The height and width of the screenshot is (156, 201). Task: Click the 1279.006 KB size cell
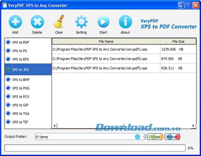[x=178, y=49]
